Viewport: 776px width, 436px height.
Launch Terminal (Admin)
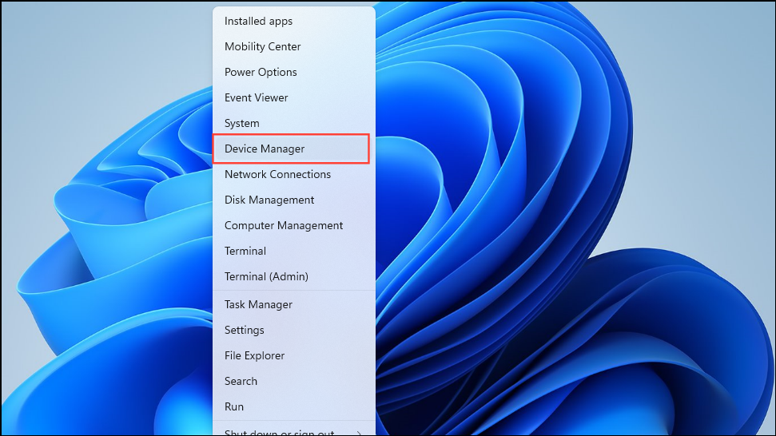coord(294,277)
